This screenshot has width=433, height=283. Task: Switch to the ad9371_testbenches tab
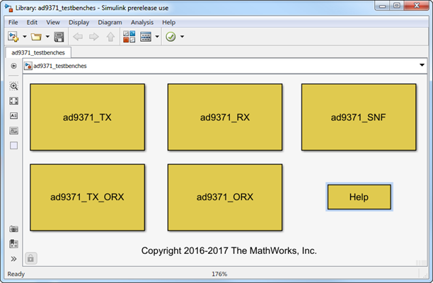click(x=36, y=52)
